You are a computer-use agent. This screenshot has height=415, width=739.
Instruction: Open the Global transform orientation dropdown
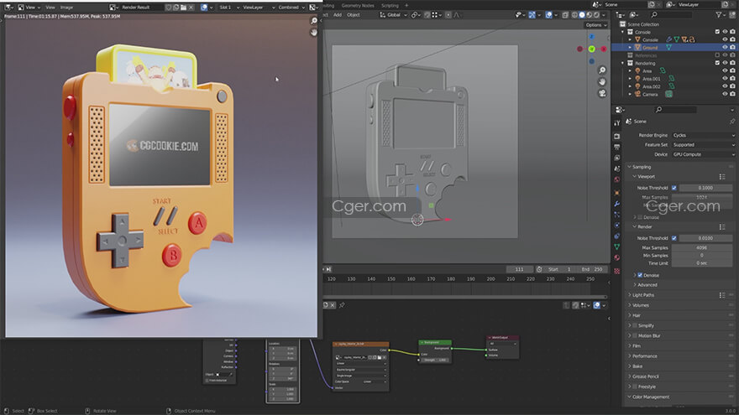point(393,15)
